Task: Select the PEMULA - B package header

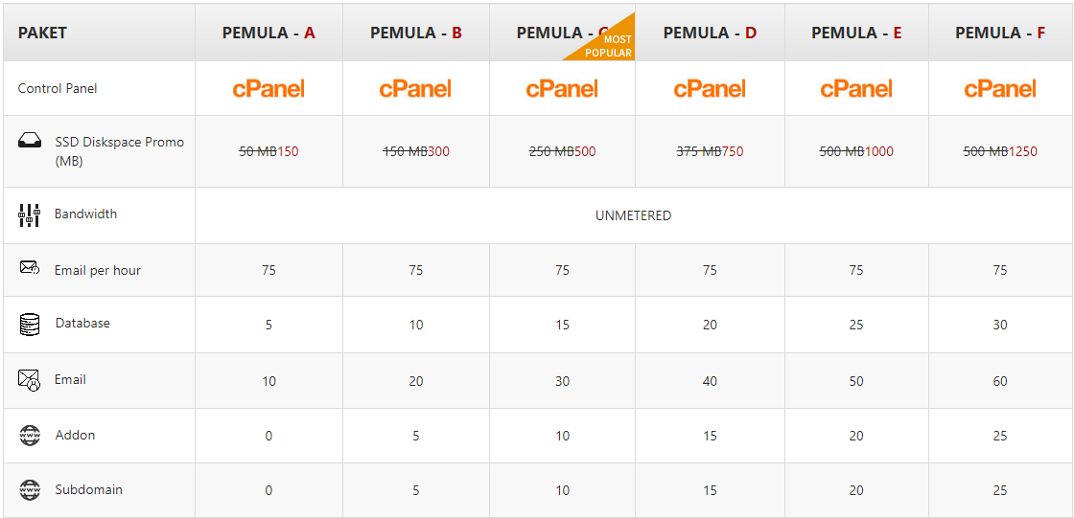Action: [x=416, y=33]
